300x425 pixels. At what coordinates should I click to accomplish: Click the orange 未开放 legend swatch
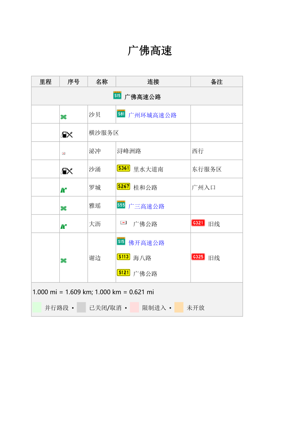click(179, 307)
